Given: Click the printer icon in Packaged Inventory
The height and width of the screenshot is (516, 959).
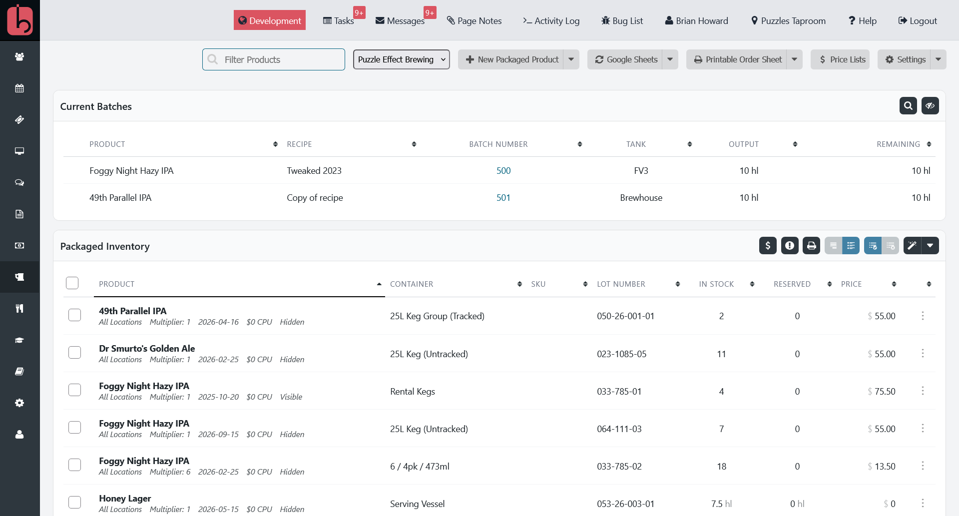Looking at the screenshot, I should click(812, 245).
